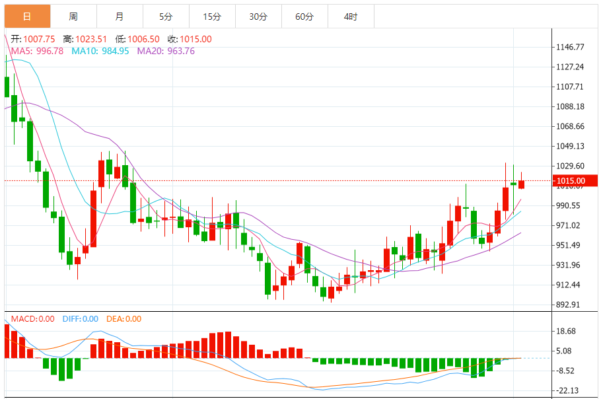Open the 5分 timeframe tab
The width and height of the screenshot is (601, 399).
click(166, 17)
